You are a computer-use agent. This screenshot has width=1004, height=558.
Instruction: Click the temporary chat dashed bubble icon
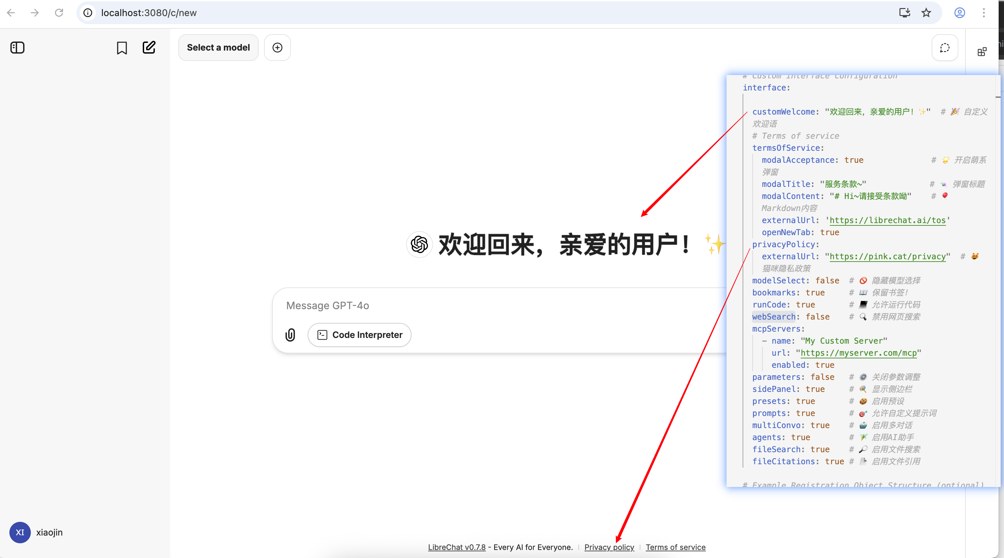(x=944, y=48)
